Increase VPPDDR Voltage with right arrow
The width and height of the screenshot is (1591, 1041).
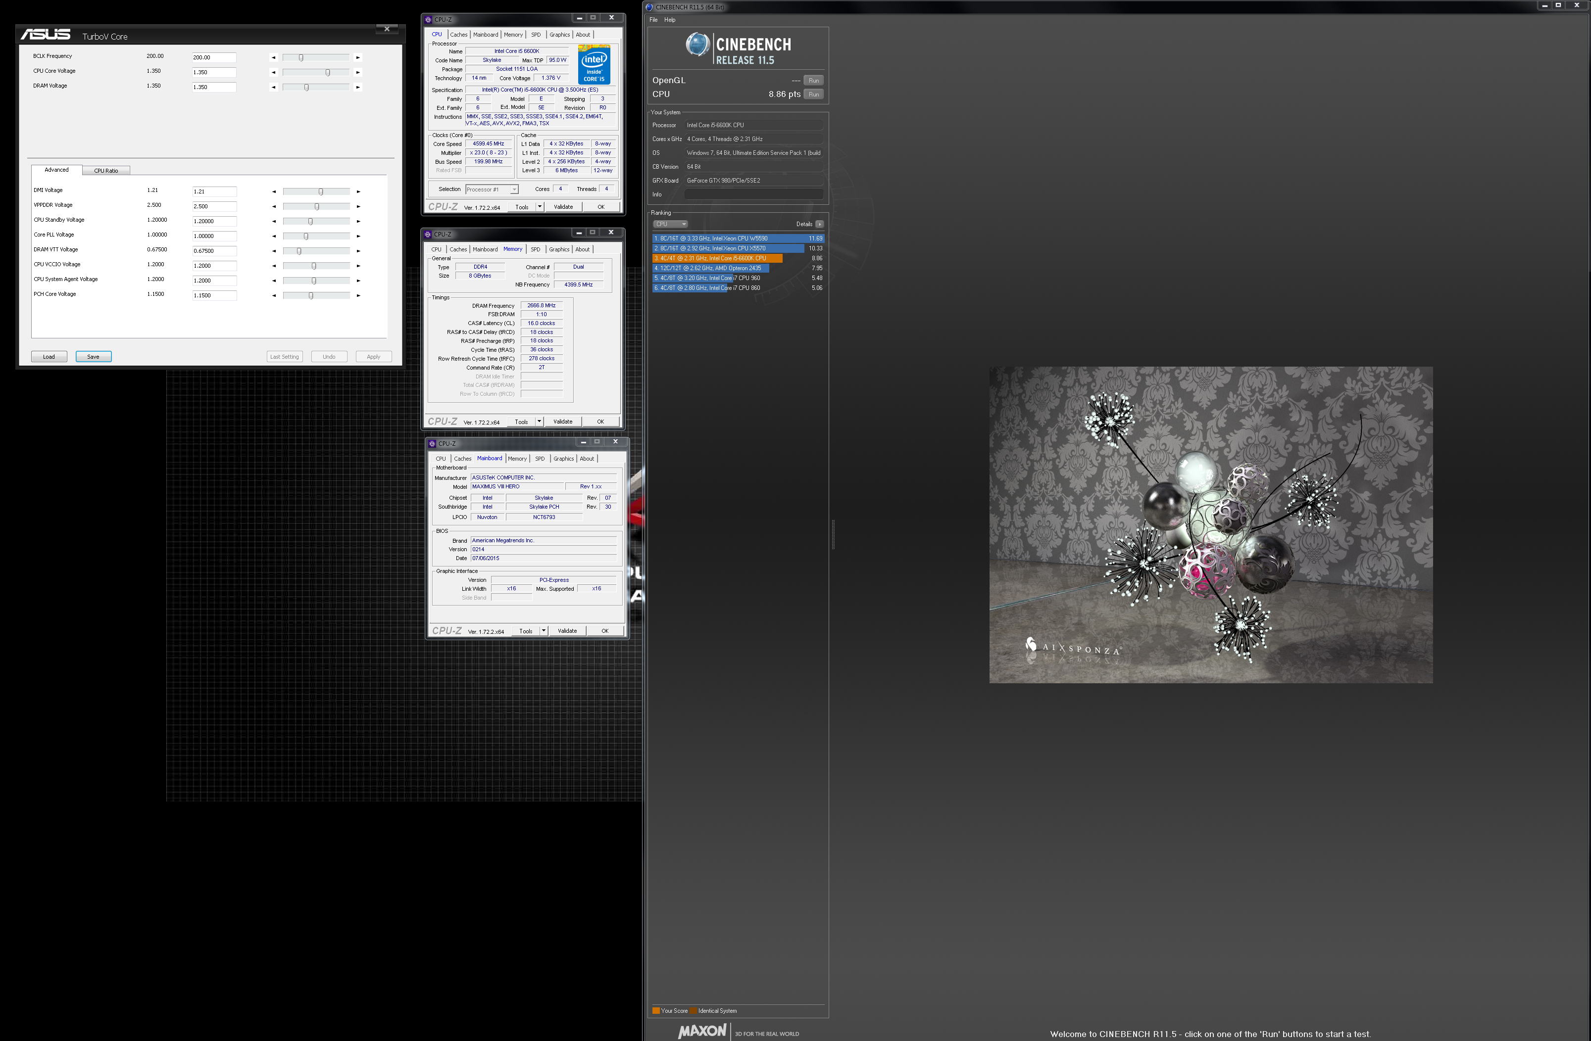358,206
